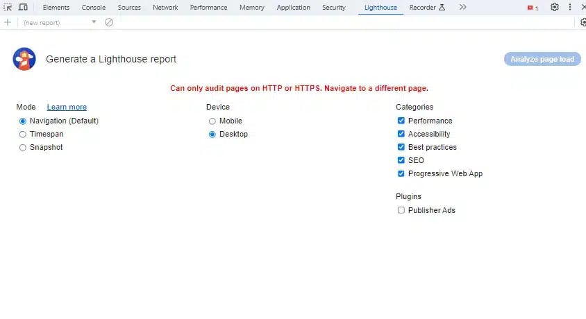Show more tabs with double chevron
This screenshot has height=319, width=586.
tap(462, 7)
